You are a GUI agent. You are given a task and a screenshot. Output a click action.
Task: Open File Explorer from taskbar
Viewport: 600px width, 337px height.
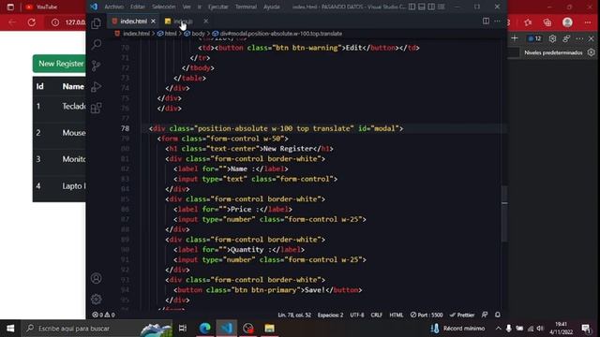coord(269,329)
